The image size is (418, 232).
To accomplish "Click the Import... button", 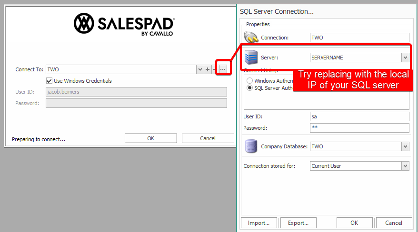I will point(259,222).
